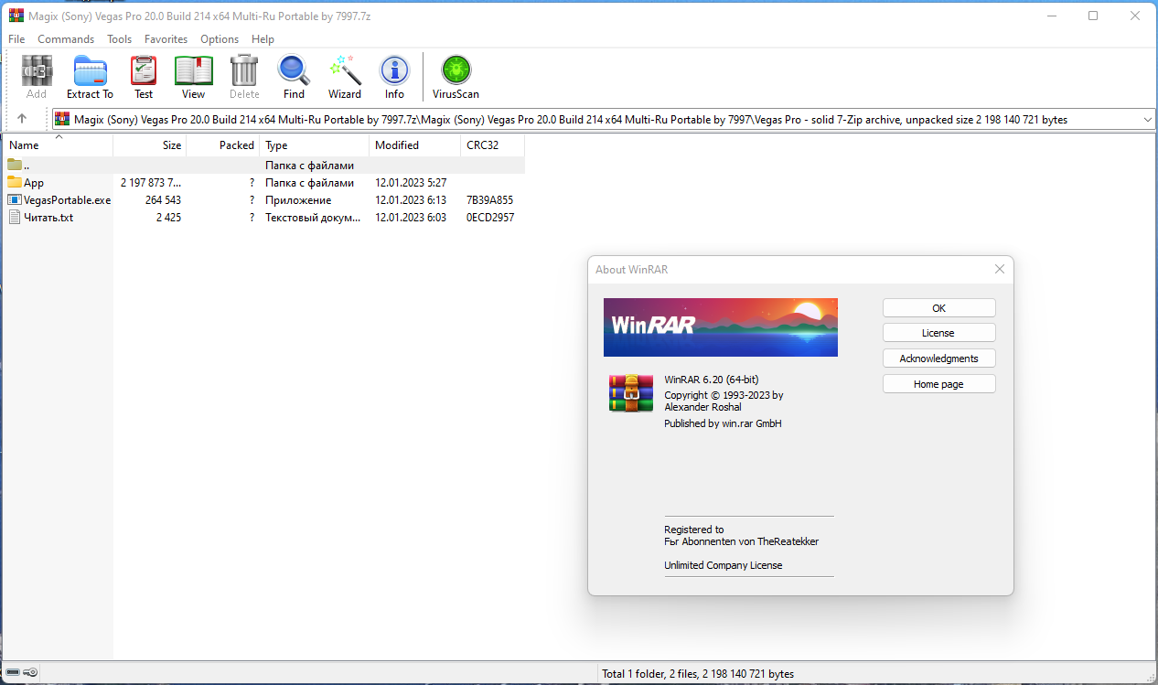
Task: Click CRC32 value 0ECD2957
Action: pos(489,218)
